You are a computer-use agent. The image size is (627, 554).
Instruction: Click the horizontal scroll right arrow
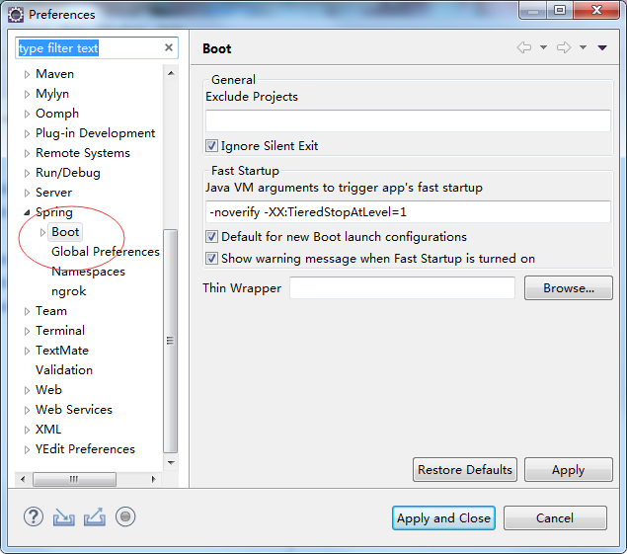154,479
